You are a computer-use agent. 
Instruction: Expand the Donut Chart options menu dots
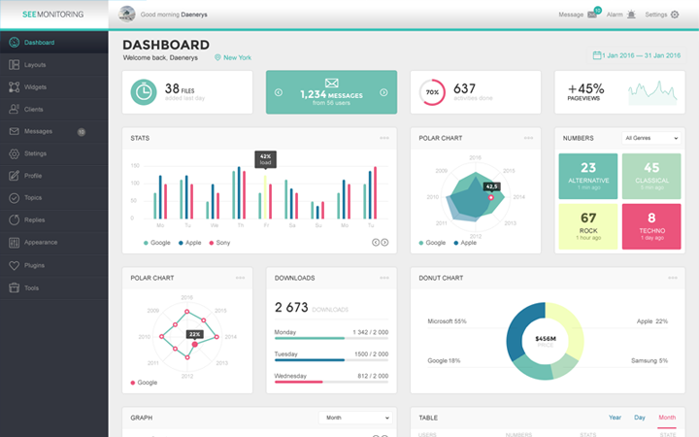(673, 278)
